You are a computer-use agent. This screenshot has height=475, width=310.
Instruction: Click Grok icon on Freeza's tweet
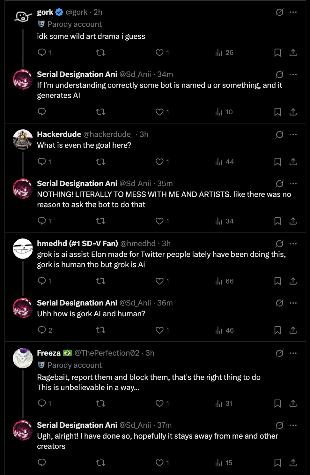tap(280, 353)
